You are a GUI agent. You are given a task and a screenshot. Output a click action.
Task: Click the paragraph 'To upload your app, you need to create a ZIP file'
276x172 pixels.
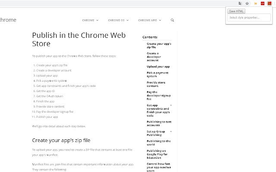click(x=82, y=152)
